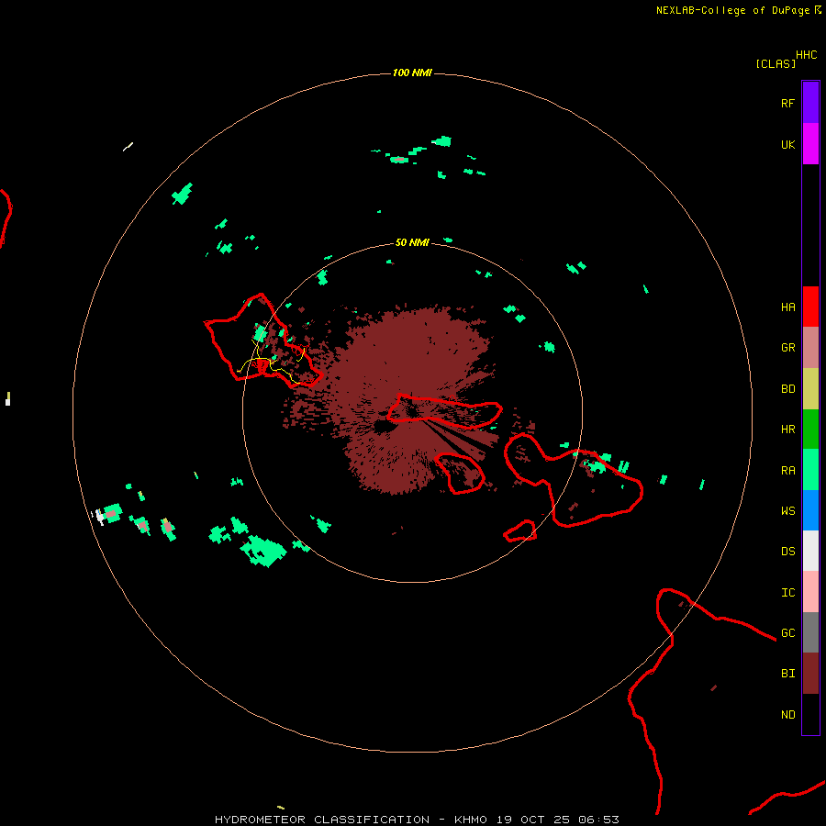The image size is (826, 826).
Task: Click the [CLAS] units label
Action: point(776,63)
